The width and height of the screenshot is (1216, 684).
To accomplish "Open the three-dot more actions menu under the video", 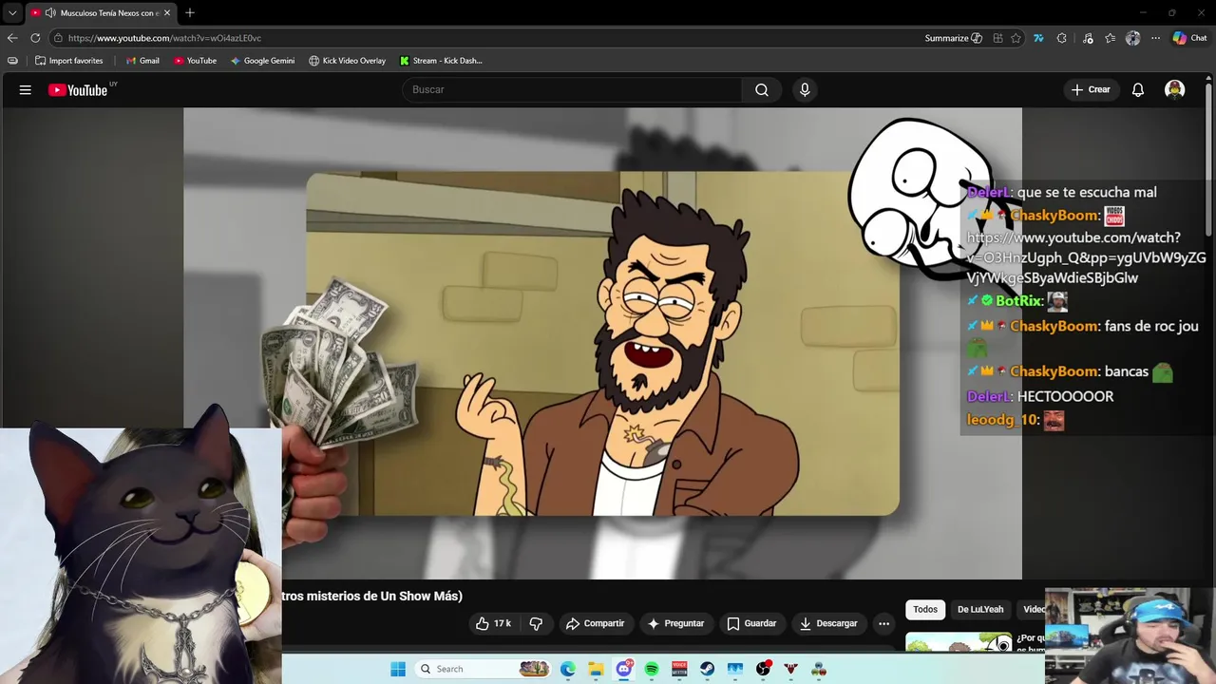I will pyautogui.click(x=883, y=623).
